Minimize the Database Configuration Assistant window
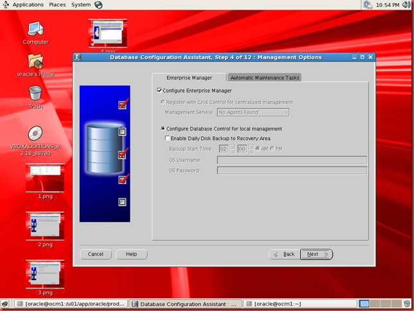The height and width of the screenshot is (311, 414). tap(354, 57)
